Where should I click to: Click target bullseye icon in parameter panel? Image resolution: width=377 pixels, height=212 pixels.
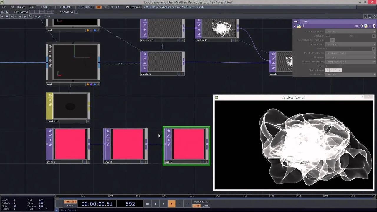click(x=374, y=26)
